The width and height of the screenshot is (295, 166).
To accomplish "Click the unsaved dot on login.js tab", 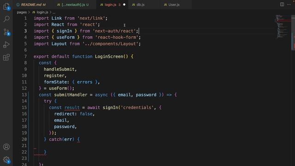I will pyautogui.click(x=124, y=5).
